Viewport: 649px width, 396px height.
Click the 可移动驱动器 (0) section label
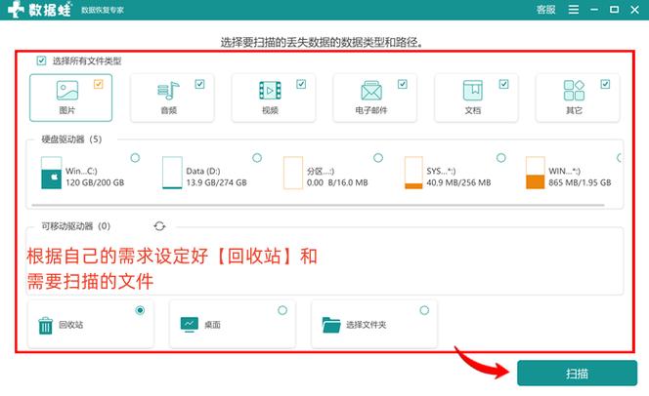[x=75, y=226]
